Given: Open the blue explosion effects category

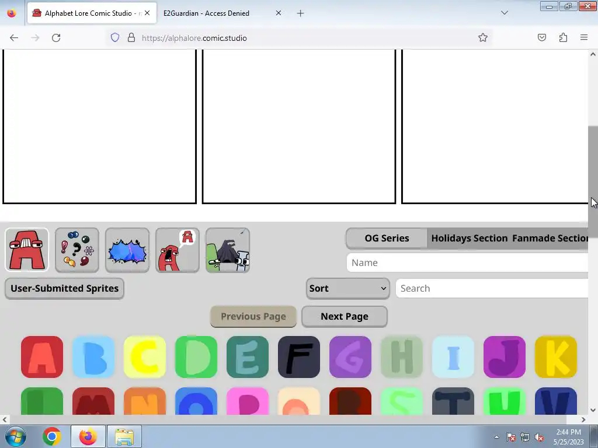Looking at the screenshot, I should pos(127,250).
